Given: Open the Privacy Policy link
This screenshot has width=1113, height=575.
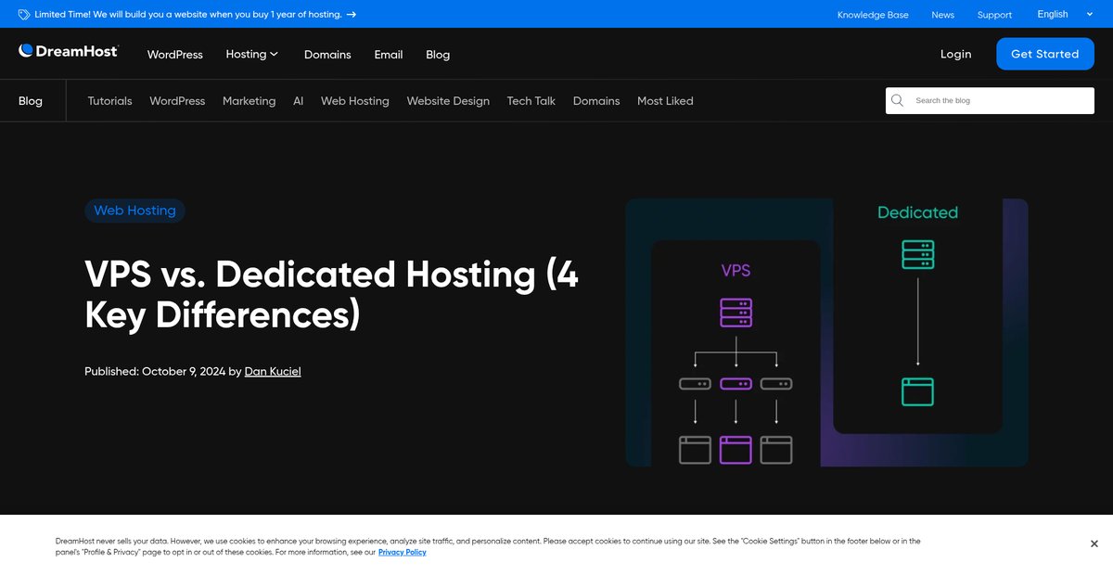Looking at the screenshot, I should [403, 552].
